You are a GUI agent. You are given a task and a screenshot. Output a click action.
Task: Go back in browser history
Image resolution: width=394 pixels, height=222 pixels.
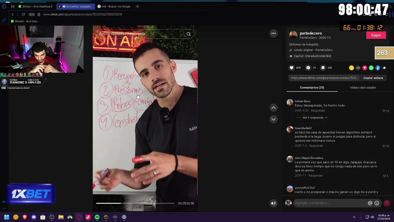click(12, 14)
